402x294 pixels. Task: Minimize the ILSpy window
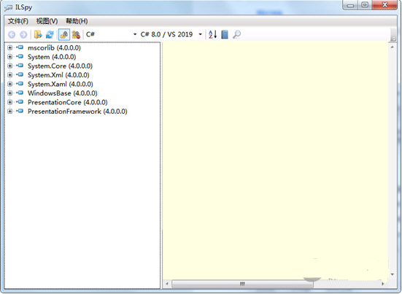pyautogui.click(x=350, y=5)
